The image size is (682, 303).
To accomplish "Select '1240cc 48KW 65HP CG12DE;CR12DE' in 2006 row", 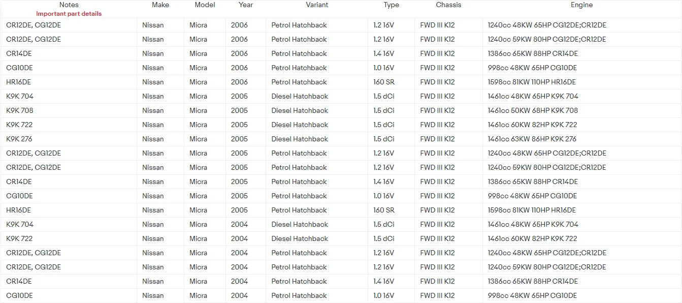I will [x=547, y=25].
